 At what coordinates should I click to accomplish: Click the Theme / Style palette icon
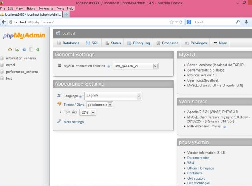59,104
